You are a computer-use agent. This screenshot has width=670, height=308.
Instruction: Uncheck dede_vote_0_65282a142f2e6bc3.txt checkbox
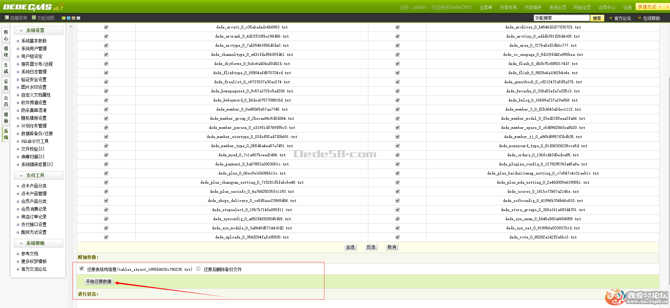coord(398,237)
